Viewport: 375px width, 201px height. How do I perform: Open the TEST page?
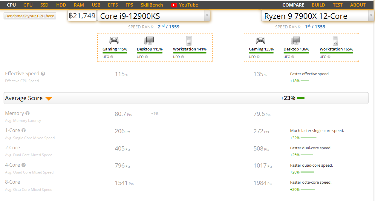click(x=338, y=5)
